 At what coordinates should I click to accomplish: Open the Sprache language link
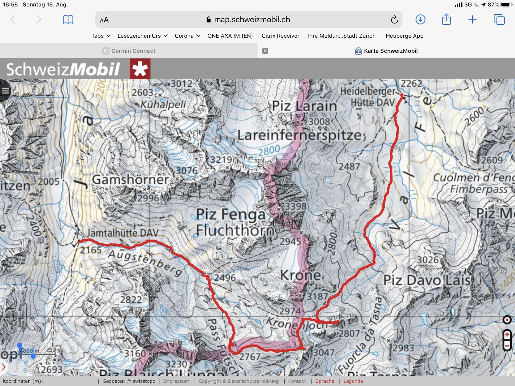pyautogui.click(x=325, y=381)
